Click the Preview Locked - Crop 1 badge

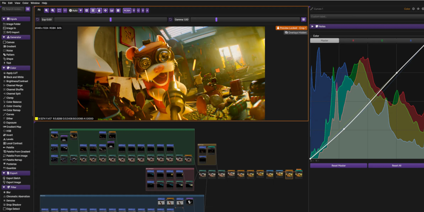tap(291, 28)
